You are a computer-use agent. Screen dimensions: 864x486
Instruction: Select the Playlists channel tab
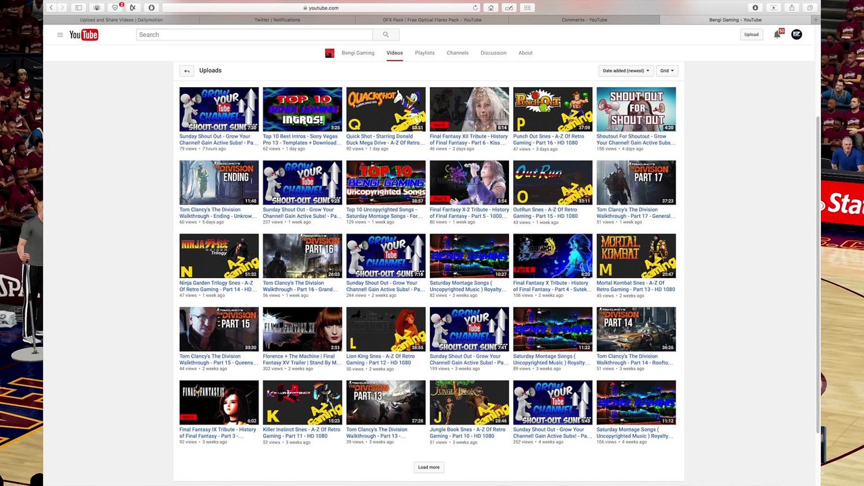[x=425, y=53]
